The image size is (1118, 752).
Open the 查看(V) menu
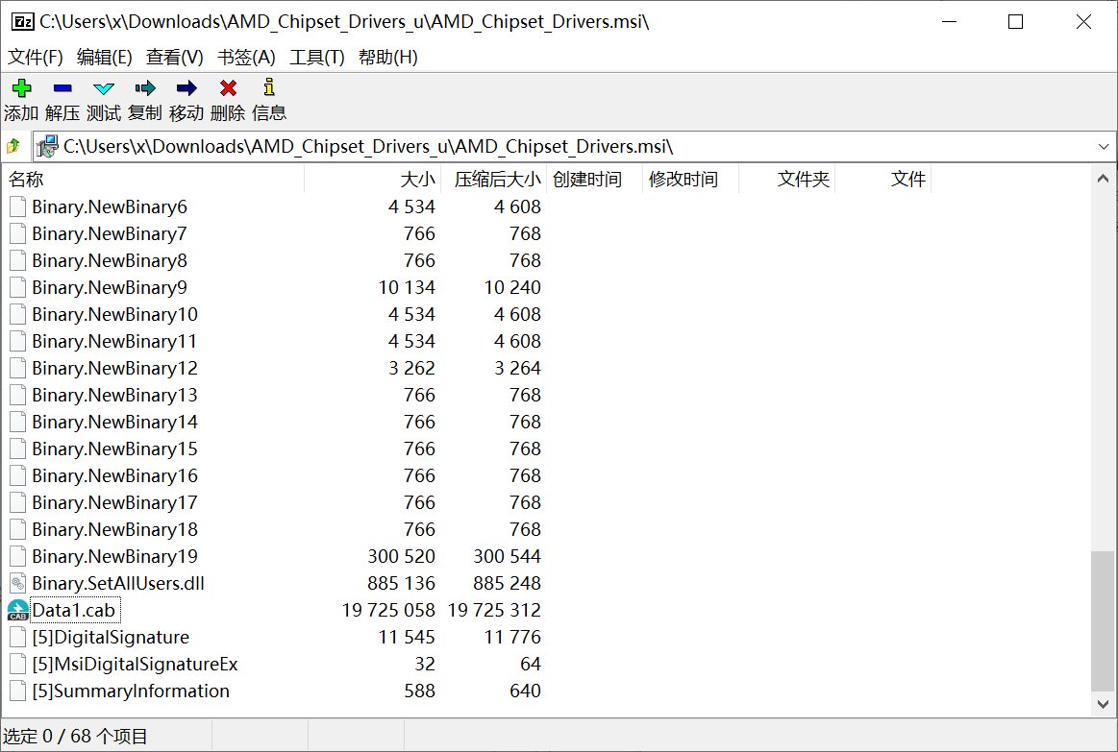175,57
